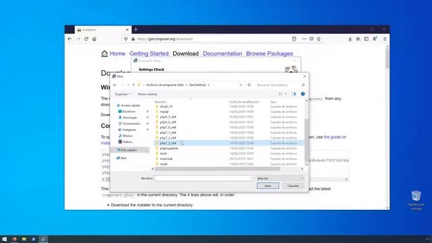The image size is (432, 243).
Task: Click the file list horizontal scrollbar
Action: [x=217, y=169]
